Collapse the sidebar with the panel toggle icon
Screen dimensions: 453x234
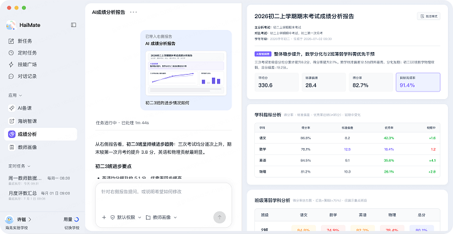[74, 25]
